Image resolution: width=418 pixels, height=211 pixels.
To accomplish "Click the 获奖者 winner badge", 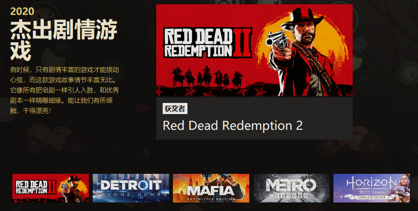I will [x=175, y=108].
